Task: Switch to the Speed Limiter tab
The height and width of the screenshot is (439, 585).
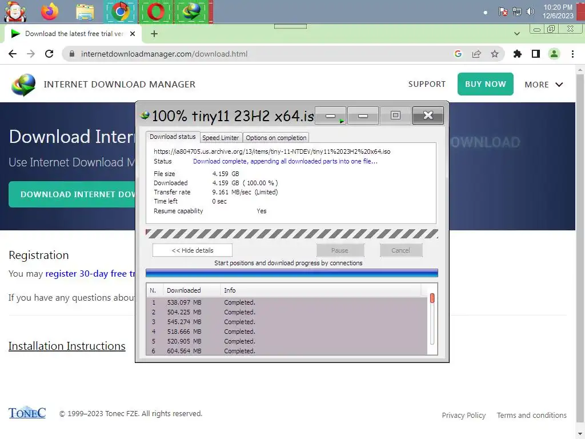Action: tap(221, 138)
